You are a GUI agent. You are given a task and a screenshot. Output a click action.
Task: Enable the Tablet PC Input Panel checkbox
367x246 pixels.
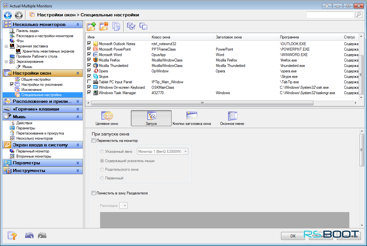pos(89,82)
